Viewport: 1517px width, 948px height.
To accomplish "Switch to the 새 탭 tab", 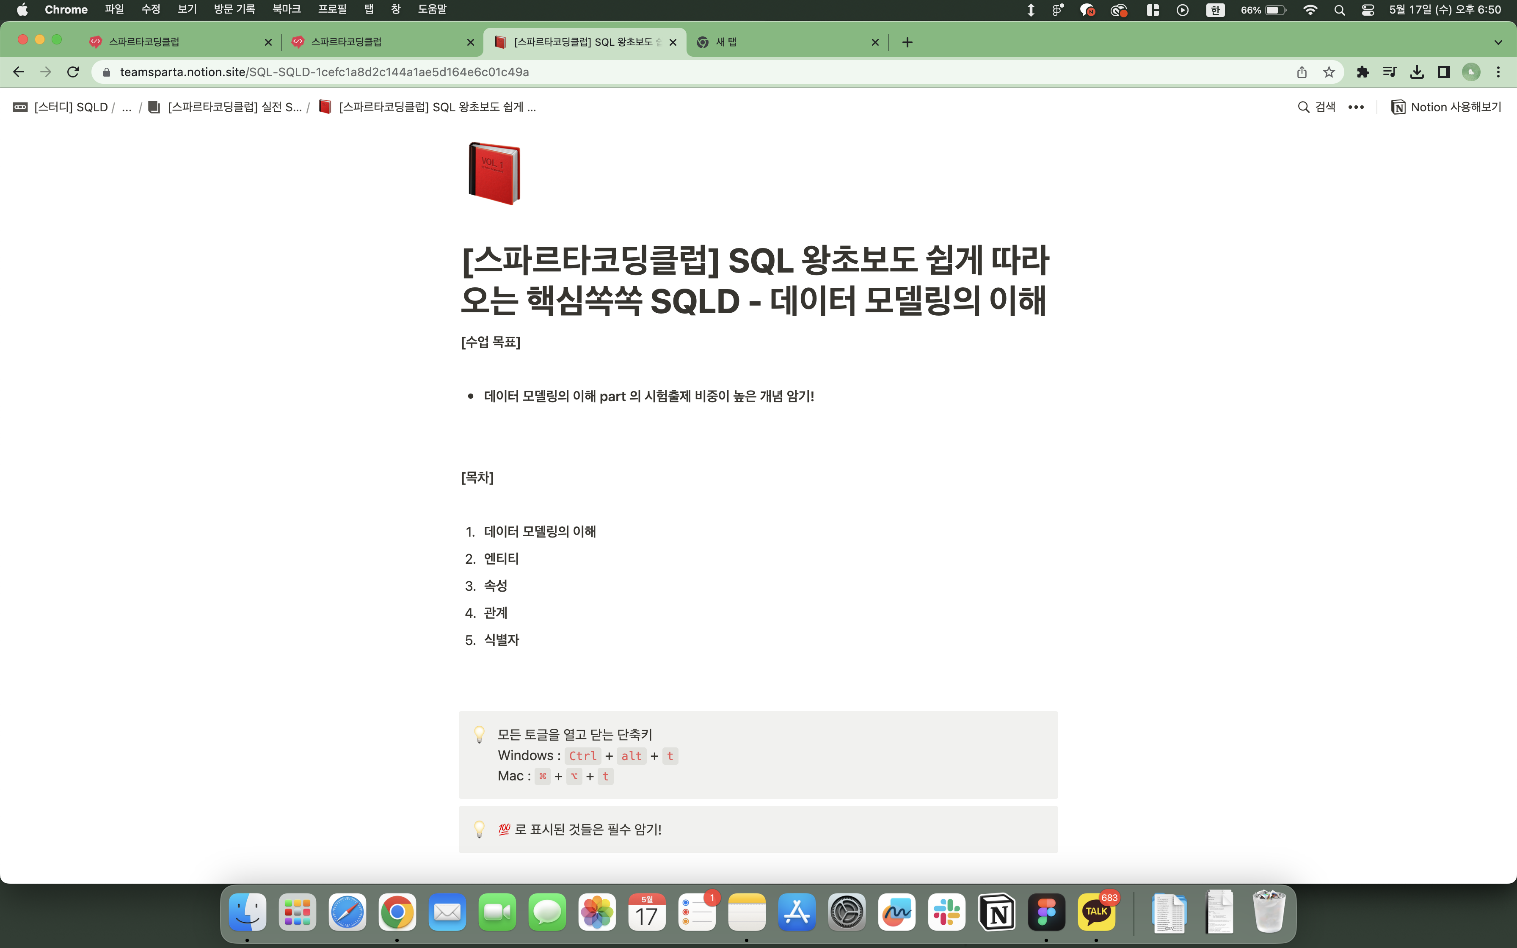I will tap(787, 42).
